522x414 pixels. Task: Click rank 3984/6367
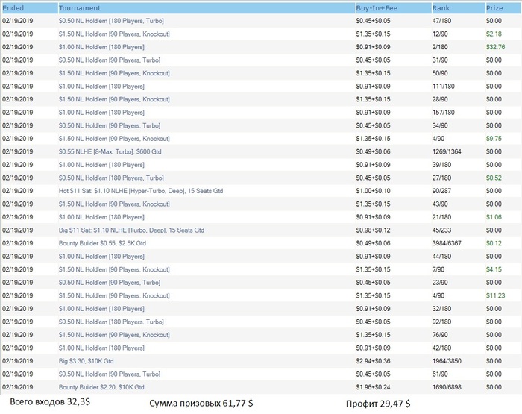(447, 243)
